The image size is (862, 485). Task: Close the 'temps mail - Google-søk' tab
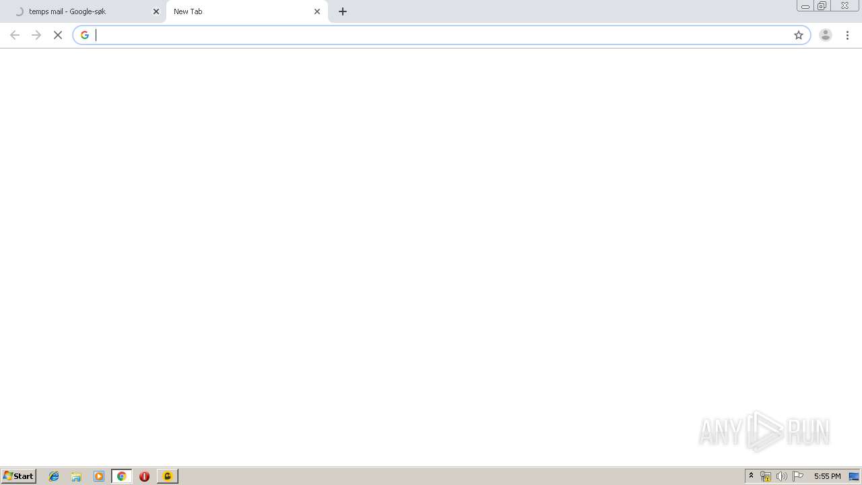click(x=156, y=11)
